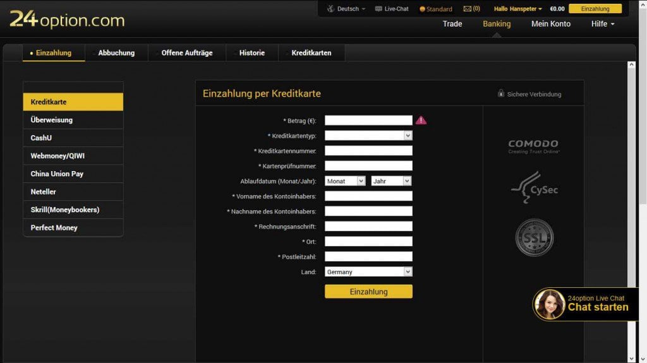Click the Kreditkartennummer field
The image size is (647, 363).
pyautogui.click(x=368, y=150)
